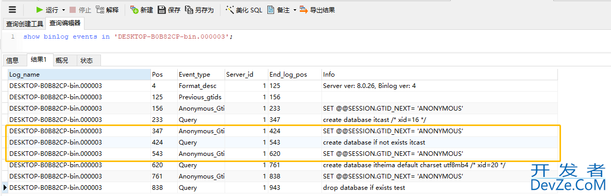Click row indicator arrow of last row
Image resolution: width=611 pixels, height=196 pixels.
(5, 188)
